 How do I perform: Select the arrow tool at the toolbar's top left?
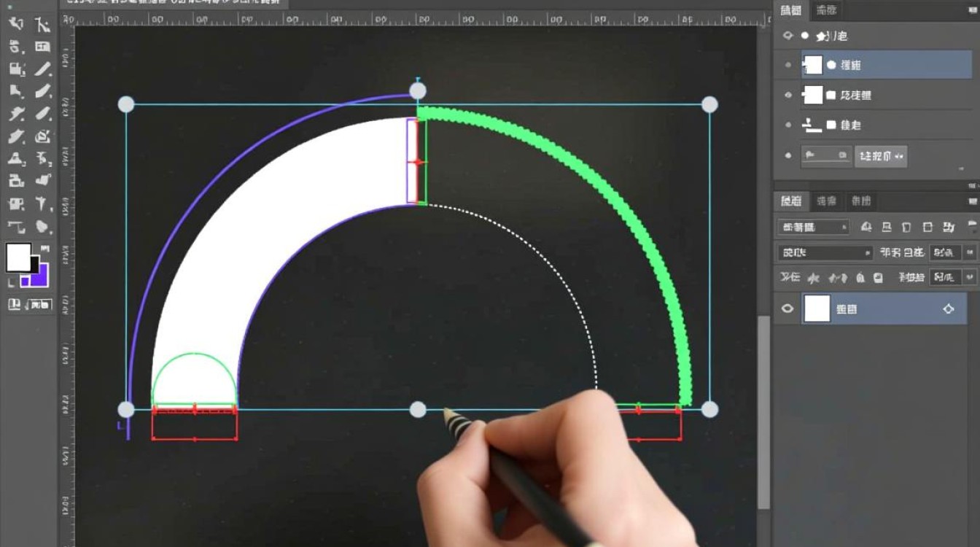(15, 25)
